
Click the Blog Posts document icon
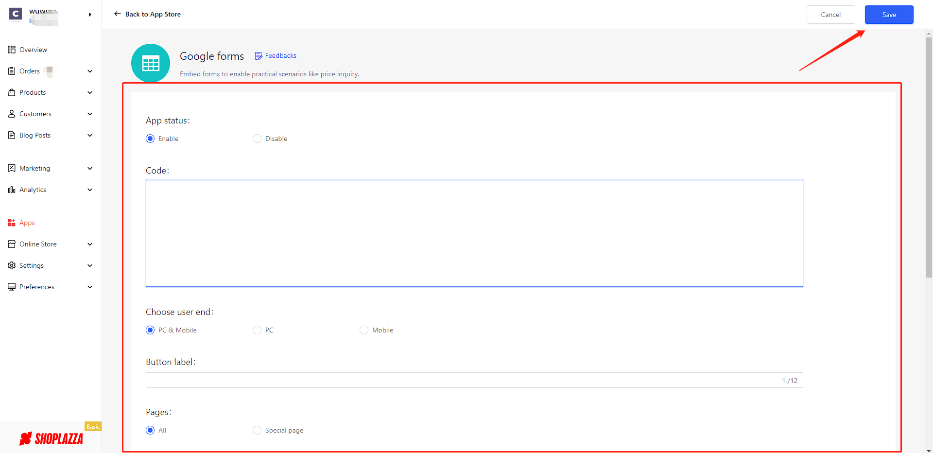tap(12, 135)
